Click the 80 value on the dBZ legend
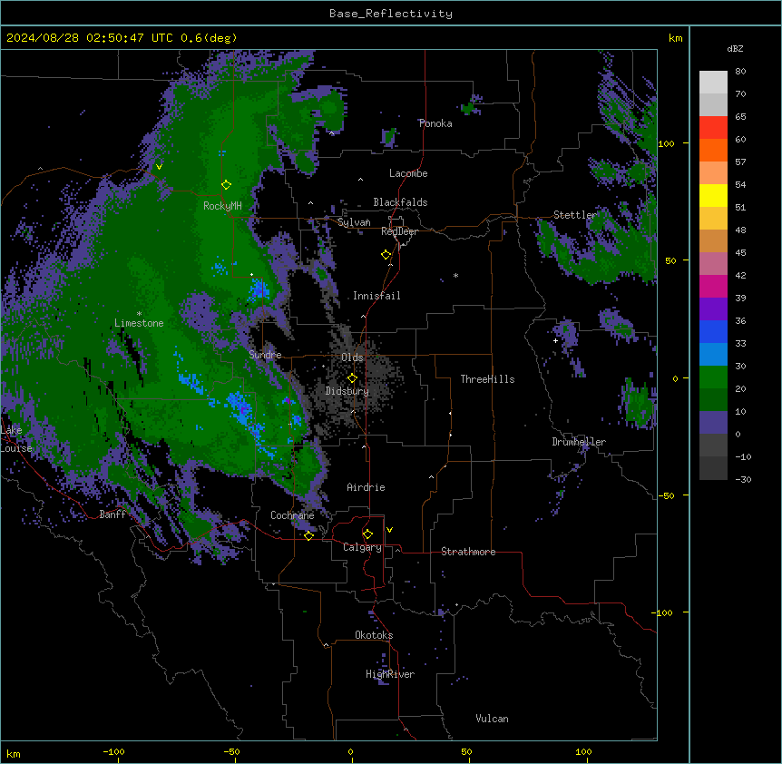The image size is (782, 764). pyautogui.click(x=740, y=72)
